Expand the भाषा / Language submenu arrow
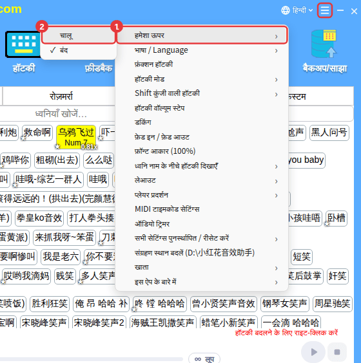The image size is (361, 363). [276, 51]
